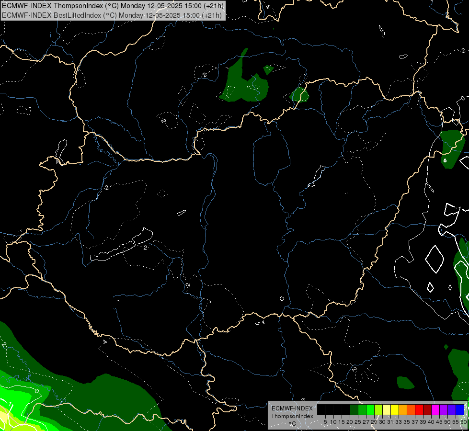
Task: Click the legend tick value '50'
Action: coord(447,422)
